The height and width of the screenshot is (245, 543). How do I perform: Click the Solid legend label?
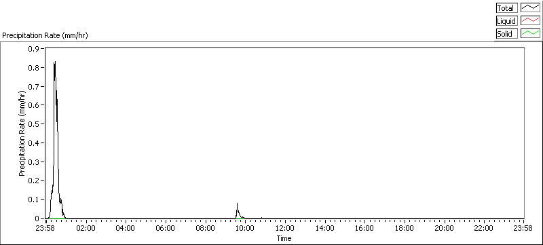(x=506, y=33)
